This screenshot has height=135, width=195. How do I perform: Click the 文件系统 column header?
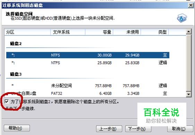pos(68,32)
